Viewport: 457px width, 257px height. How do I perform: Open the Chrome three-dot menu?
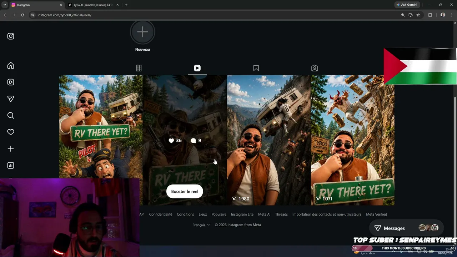click(452, 15)
